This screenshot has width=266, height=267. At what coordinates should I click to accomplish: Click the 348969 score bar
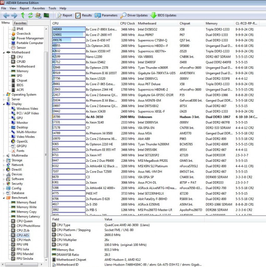coord(68,29)
